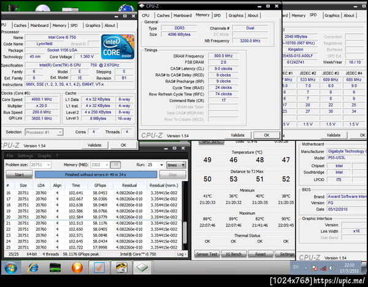Open Graphics tab in the SPD window
368x287 pixels.
332,15
